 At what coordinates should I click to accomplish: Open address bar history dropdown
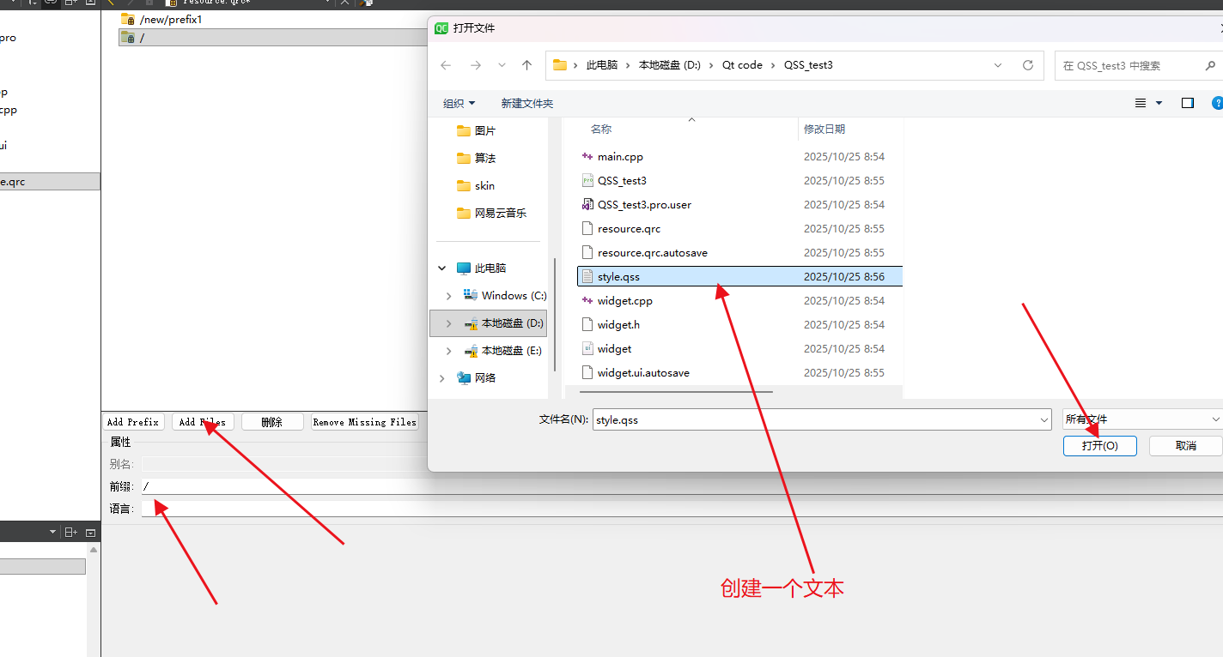pyautogui.click(x=998, y=65)
